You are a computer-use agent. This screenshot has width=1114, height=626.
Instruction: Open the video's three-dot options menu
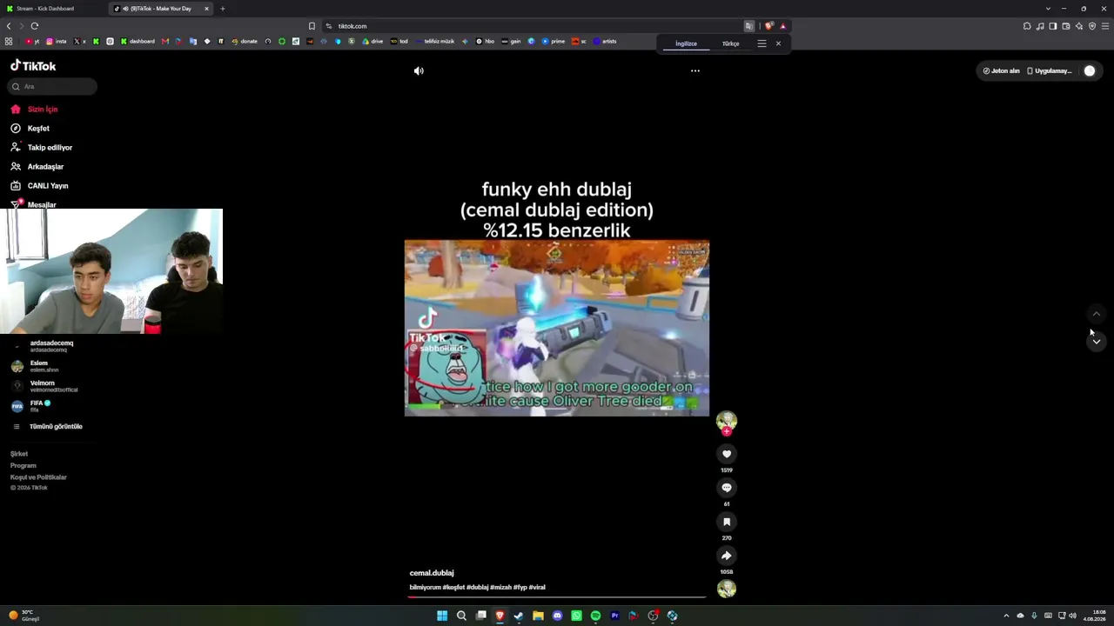coord(695,71)
